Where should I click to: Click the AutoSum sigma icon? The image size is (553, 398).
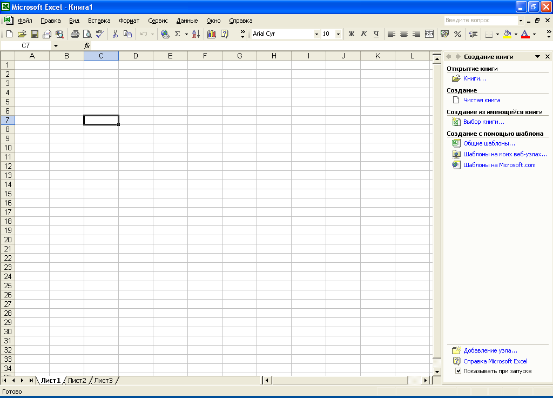pos(178,34)
